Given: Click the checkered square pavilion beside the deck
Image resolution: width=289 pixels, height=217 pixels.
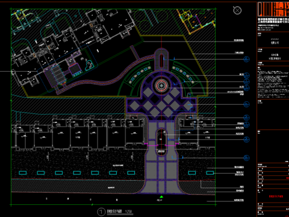Looking at the screenshot, I should 75,69.
